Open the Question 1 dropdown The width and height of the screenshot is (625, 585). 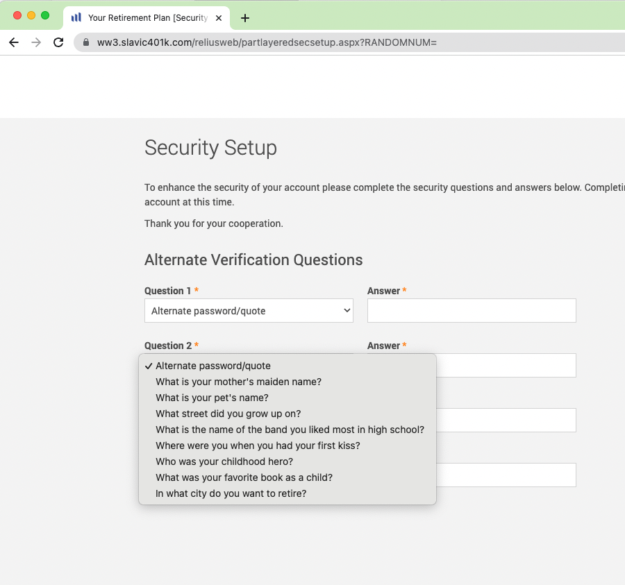[x=249, y=311]
